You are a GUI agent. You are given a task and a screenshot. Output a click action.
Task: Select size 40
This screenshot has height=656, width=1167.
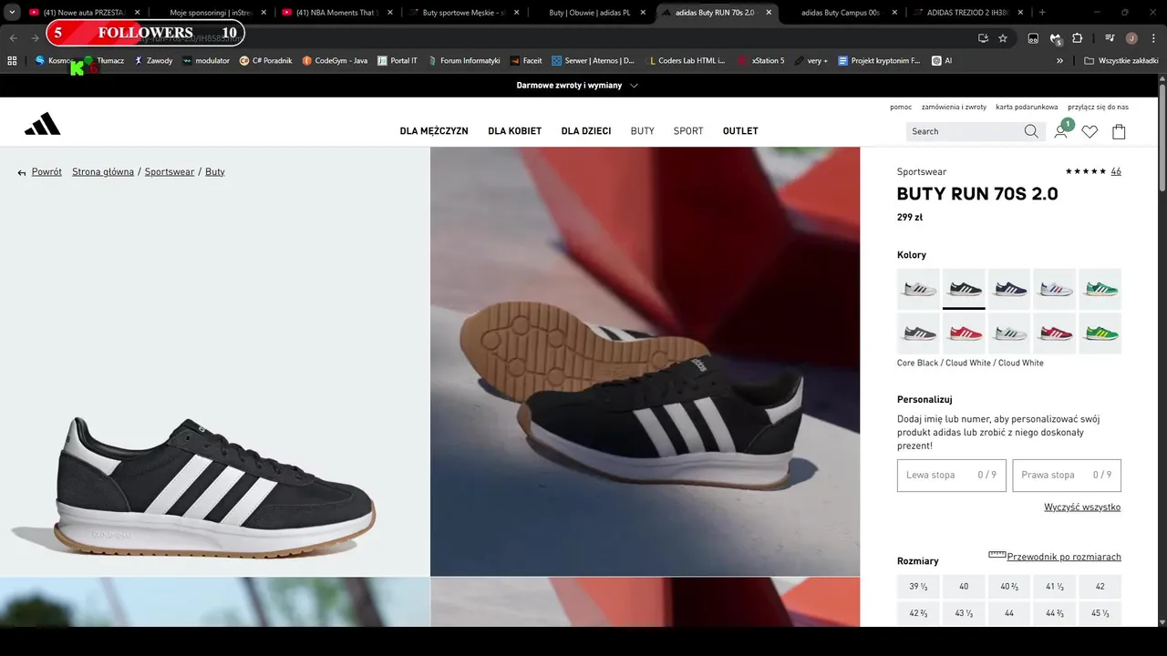point(964,587)
